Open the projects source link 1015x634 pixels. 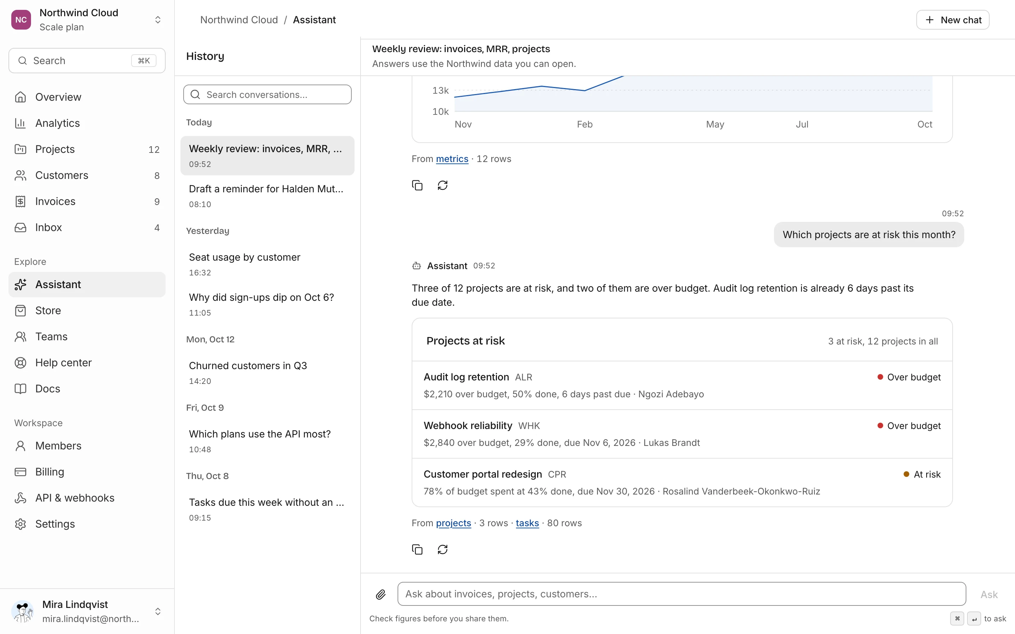453,523
